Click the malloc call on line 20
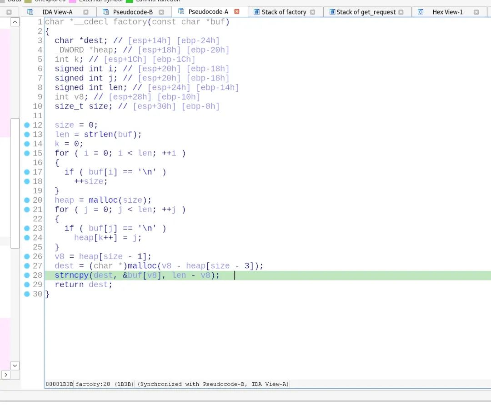Viewport: 491px width, 405px height. (x=103, y=200)
